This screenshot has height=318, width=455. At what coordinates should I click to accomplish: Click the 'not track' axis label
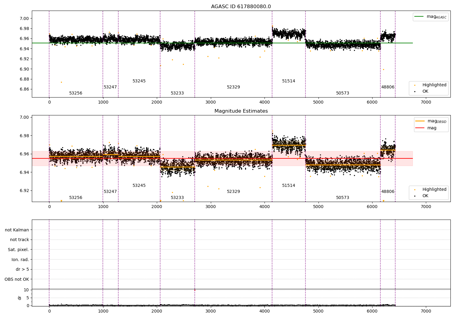click(x=19, y=240)
